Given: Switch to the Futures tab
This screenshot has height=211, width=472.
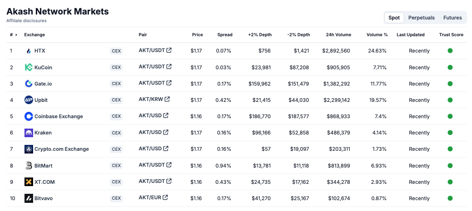Looking at the screenshot, I should point(453,18).
